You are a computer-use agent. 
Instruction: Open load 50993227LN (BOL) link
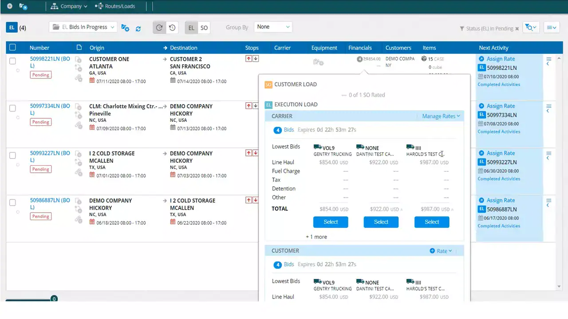click(50, 156)
